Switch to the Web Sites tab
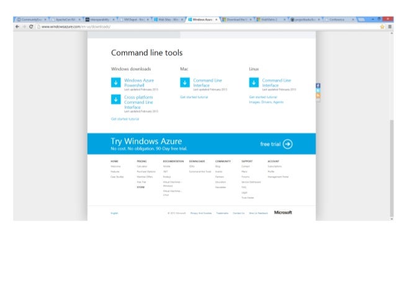Viewport: 396px width, 297px height. click(168, 19)
